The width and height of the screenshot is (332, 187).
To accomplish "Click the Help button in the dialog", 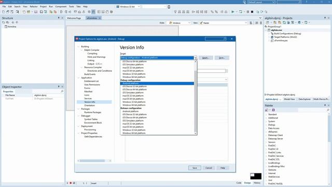I will (x=223, y=168).
